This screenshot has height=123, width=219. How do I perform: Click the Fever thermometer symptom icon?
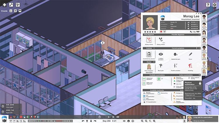(190, 54)
